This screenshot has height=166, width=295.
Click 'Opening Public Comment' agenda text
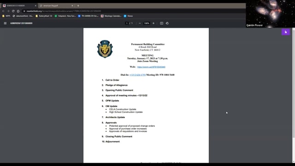tap(119, 90)
